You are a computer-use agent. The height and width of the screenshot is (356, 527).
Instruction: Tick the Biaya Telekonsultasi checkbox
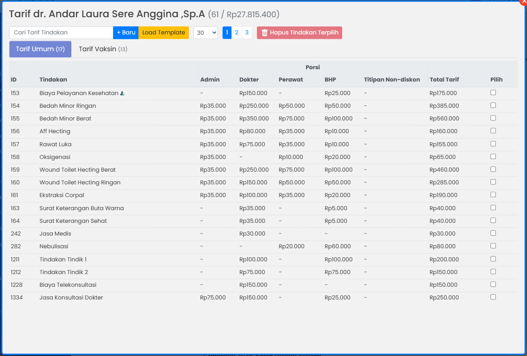tap(493, 284)
